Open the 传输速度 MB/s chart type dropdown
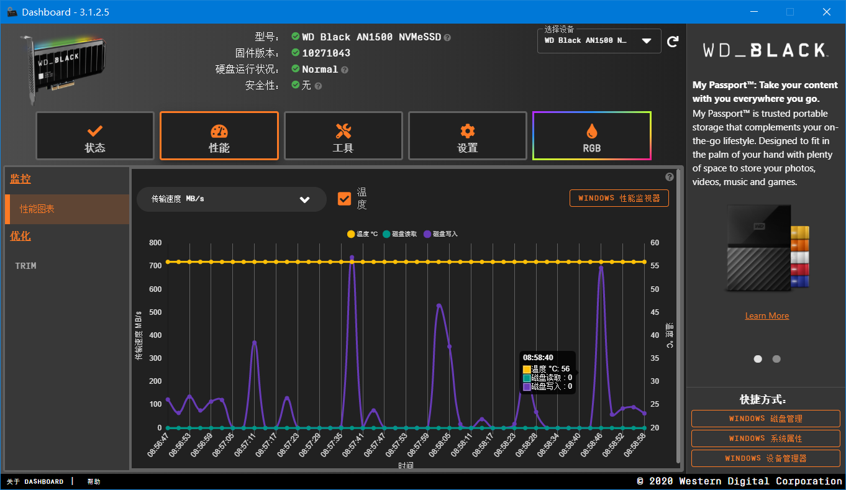This screenshot has height=490, width=846. (232, 199)
